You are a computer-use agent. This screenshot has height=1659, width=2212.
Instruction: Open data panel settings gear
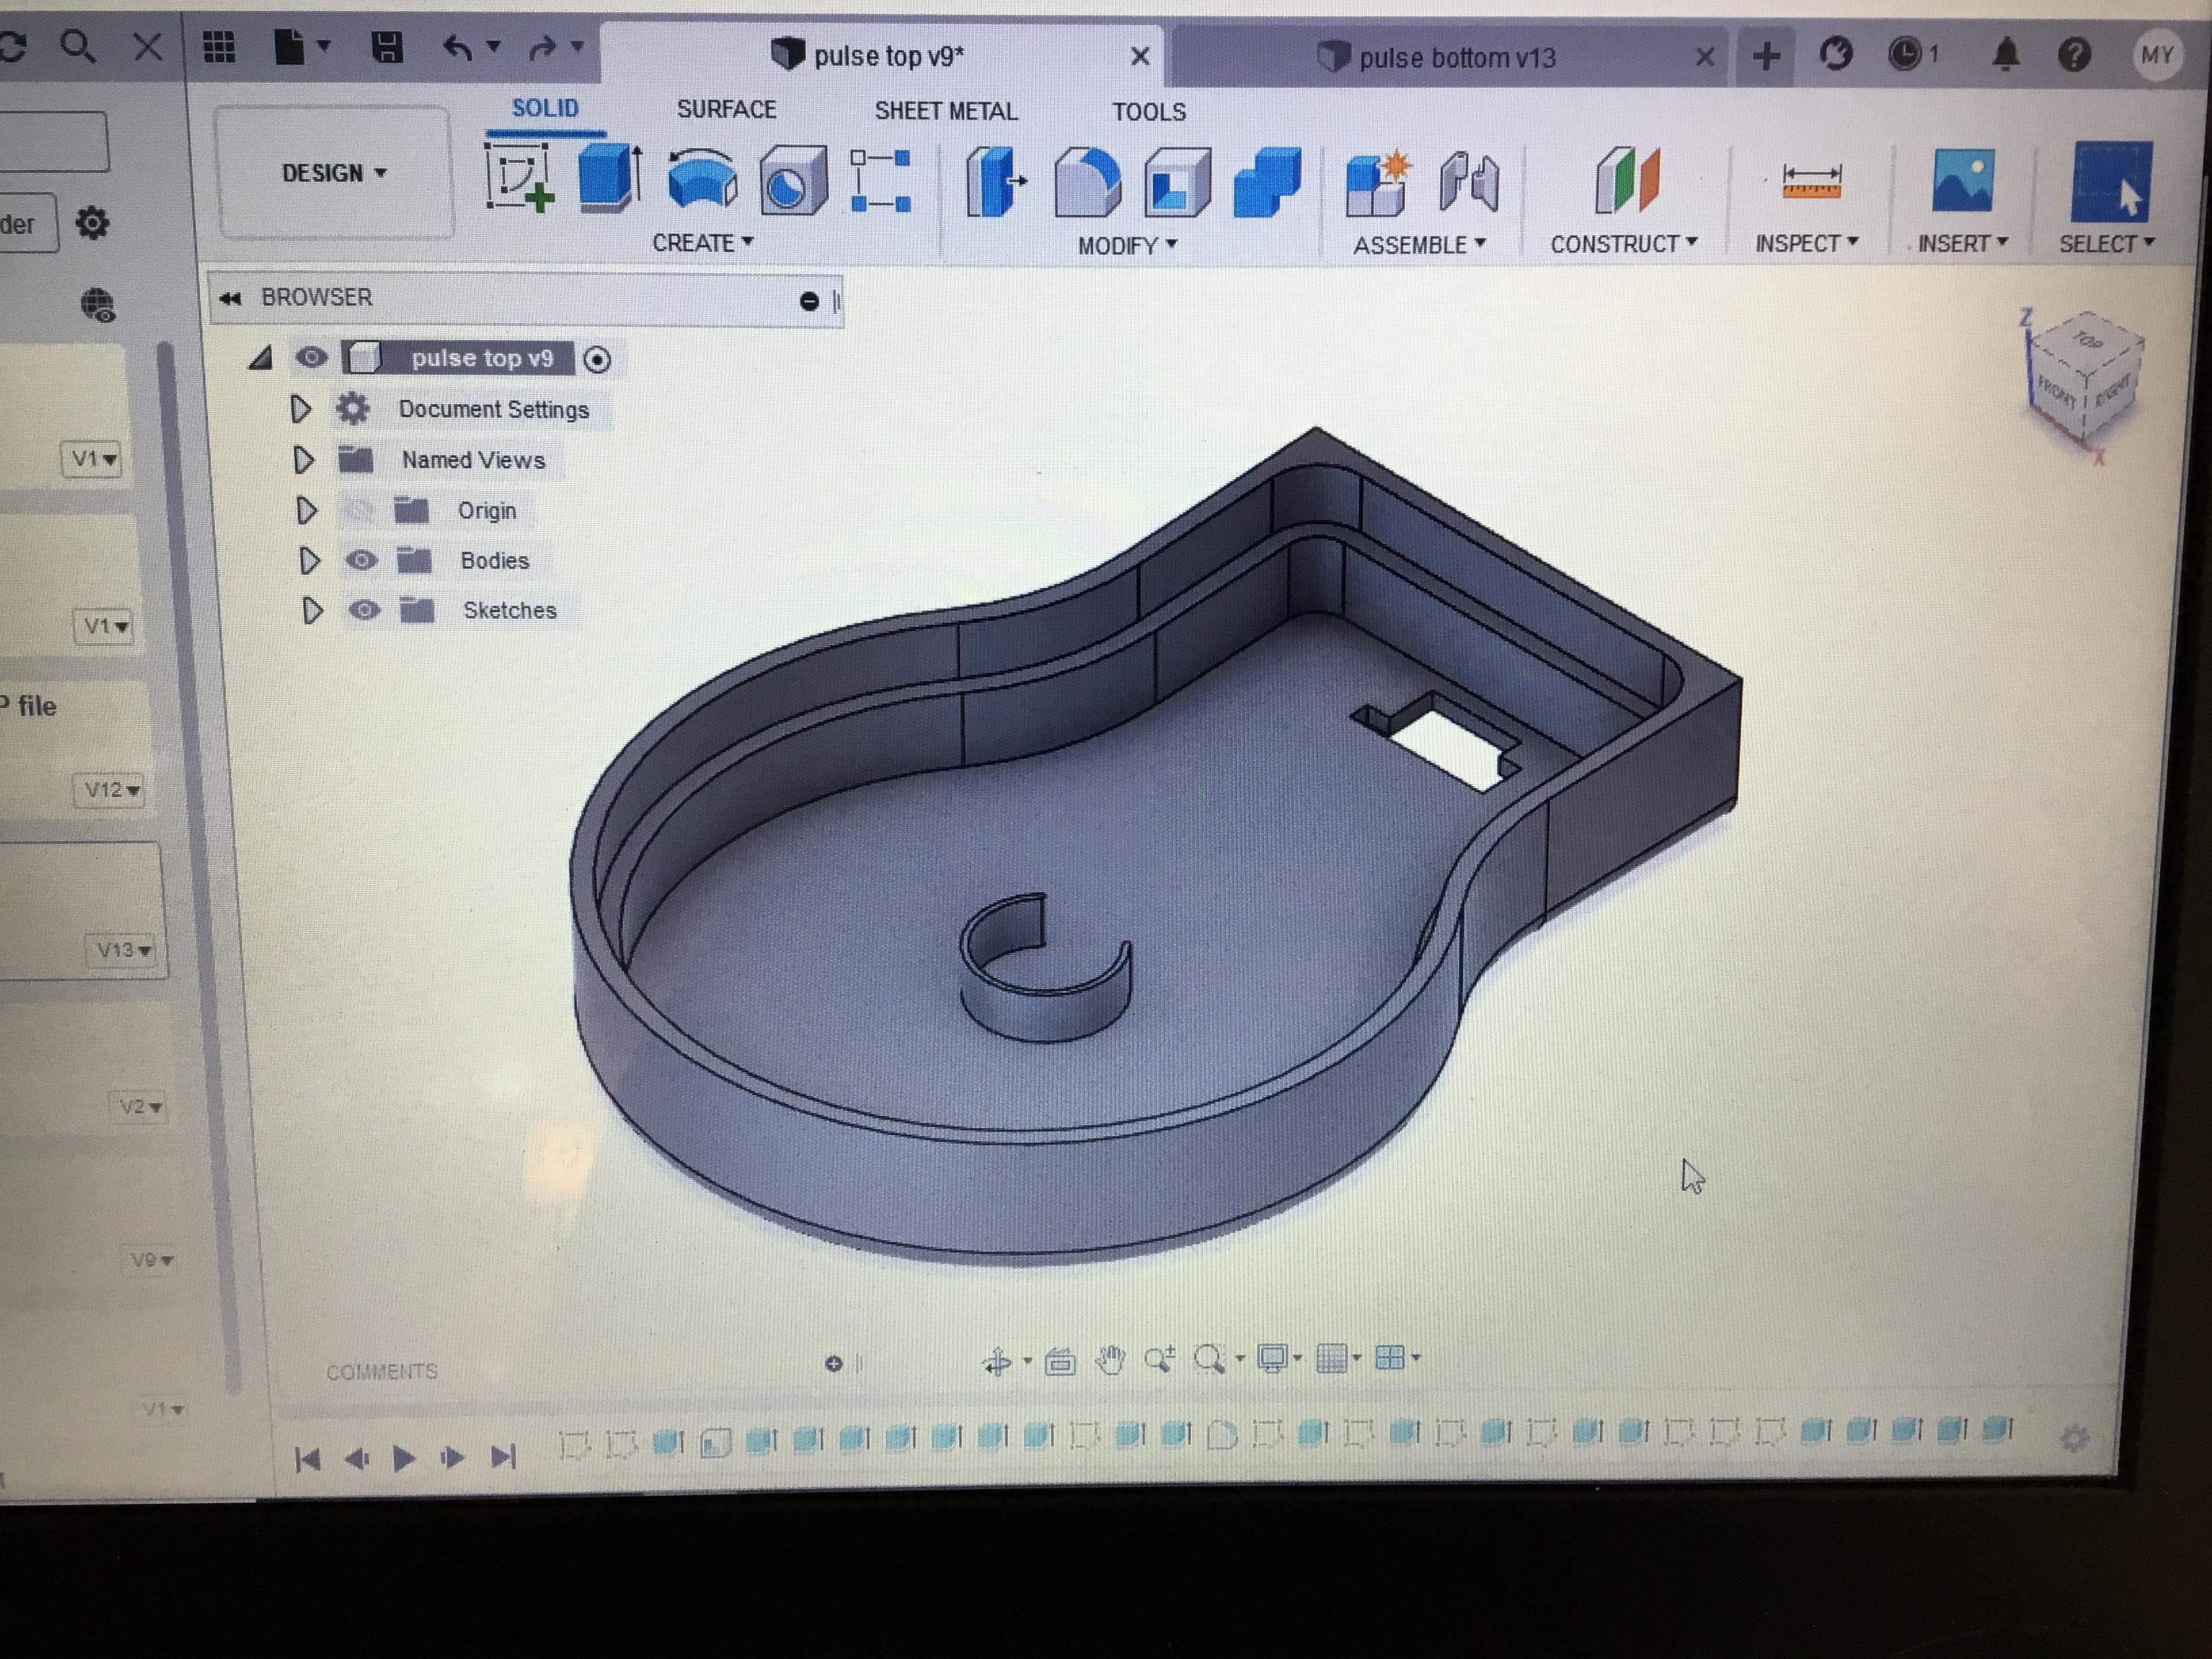click(92, 222)
